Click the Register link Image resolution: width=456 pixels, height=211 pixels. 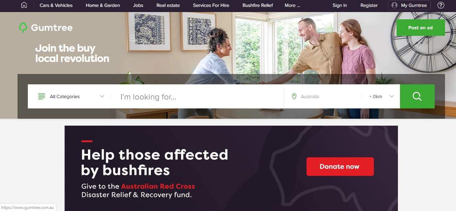click(369, 5)
